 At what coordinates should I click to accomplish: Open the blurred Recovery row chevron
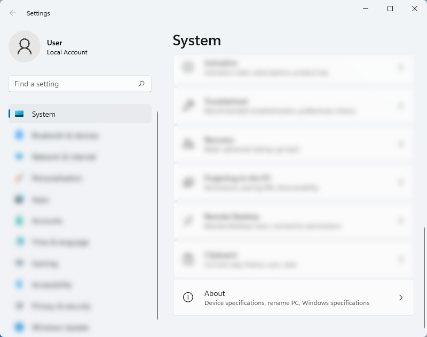coord(401,144)
